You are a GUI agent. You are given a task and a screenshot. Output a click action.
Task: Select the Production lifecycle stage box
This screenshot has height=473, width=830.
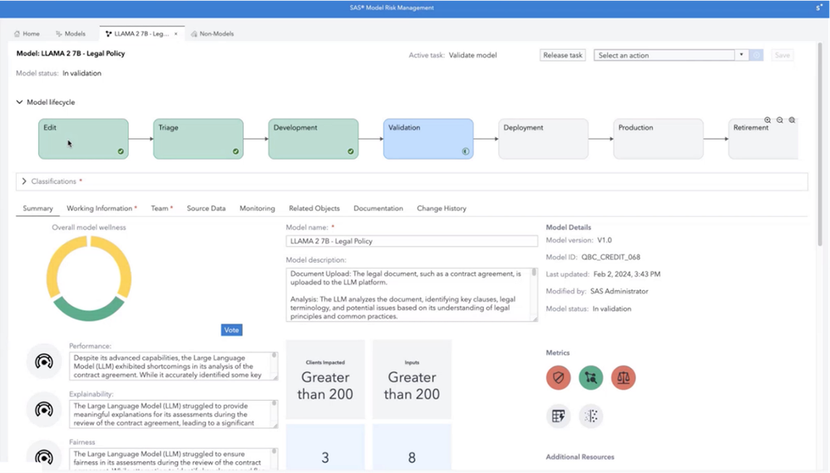pos(659,139)
